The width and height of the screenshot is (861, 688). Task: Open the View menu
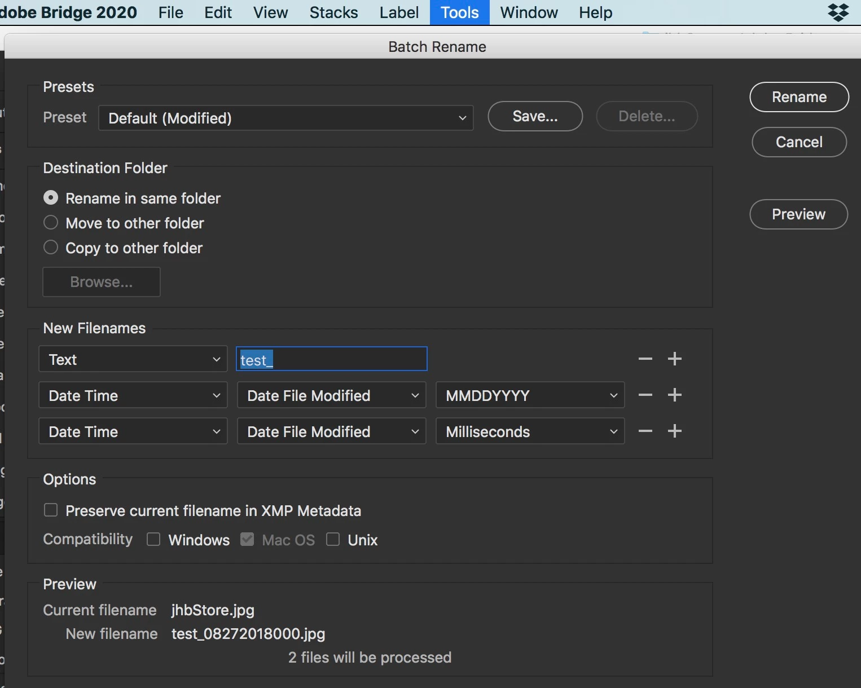point(270,12)
